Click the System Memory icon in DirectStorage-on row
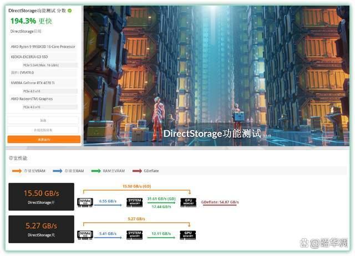355x256 pixels. click(134, 202)
